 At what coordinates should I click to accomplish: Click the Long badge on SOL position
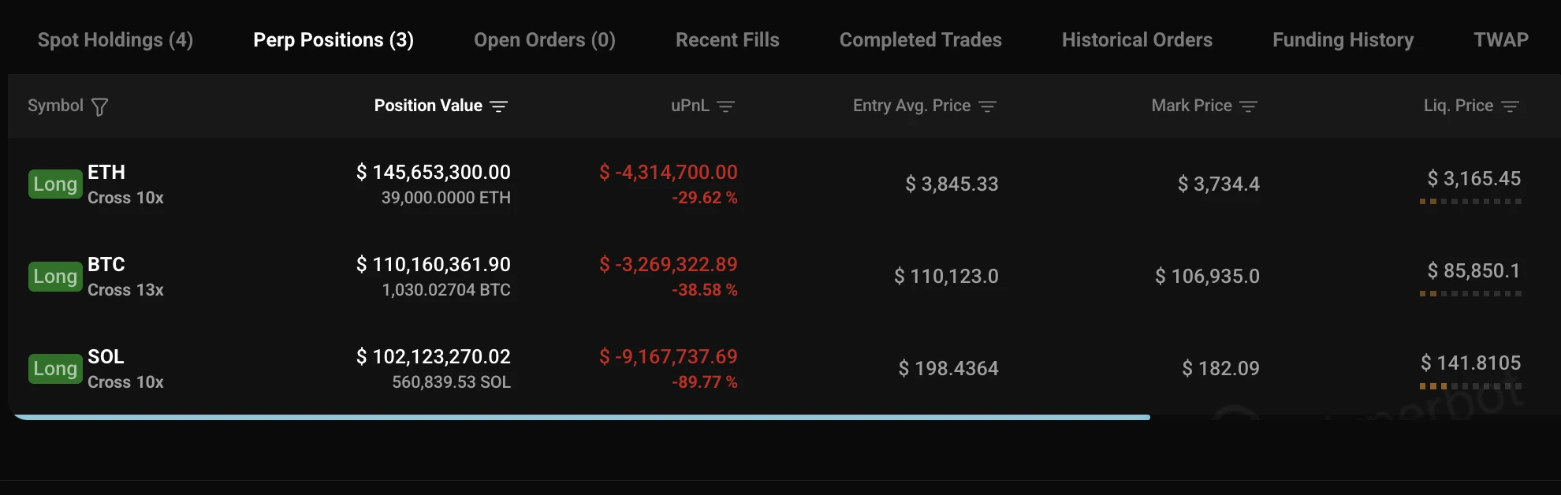pyautogui.click(x=55, y=368)
